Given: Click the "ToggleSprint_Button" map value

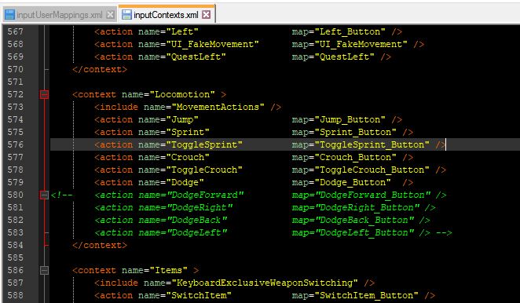Looking at the screenshot, I should [x=372, y=145].
